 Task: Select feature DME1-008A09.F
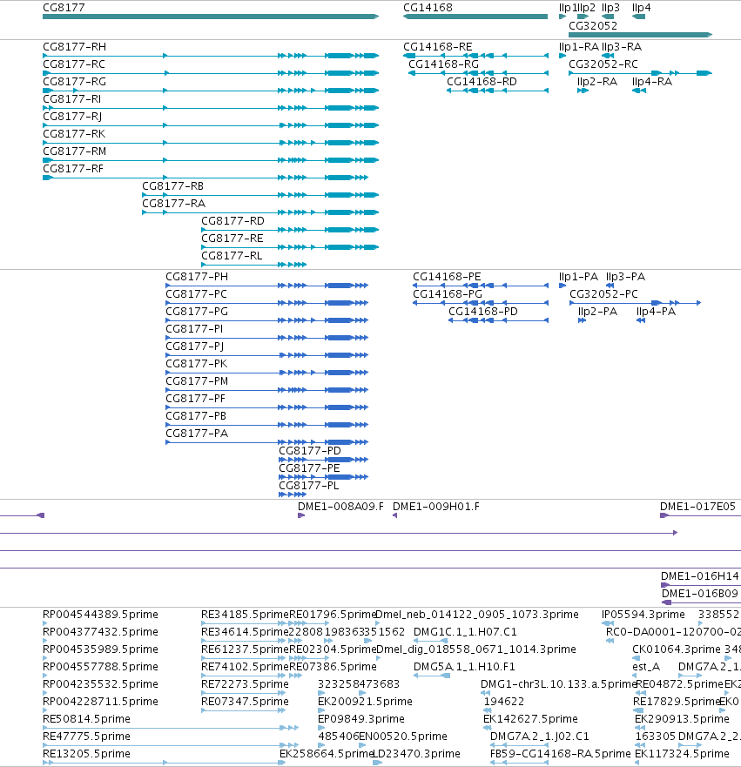(301, 515)
